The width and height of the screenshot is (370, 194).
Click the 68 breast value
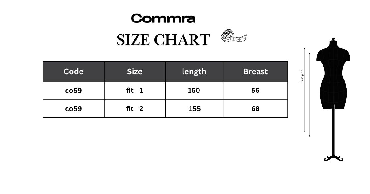pyautogui.click(x=255, y=109)
